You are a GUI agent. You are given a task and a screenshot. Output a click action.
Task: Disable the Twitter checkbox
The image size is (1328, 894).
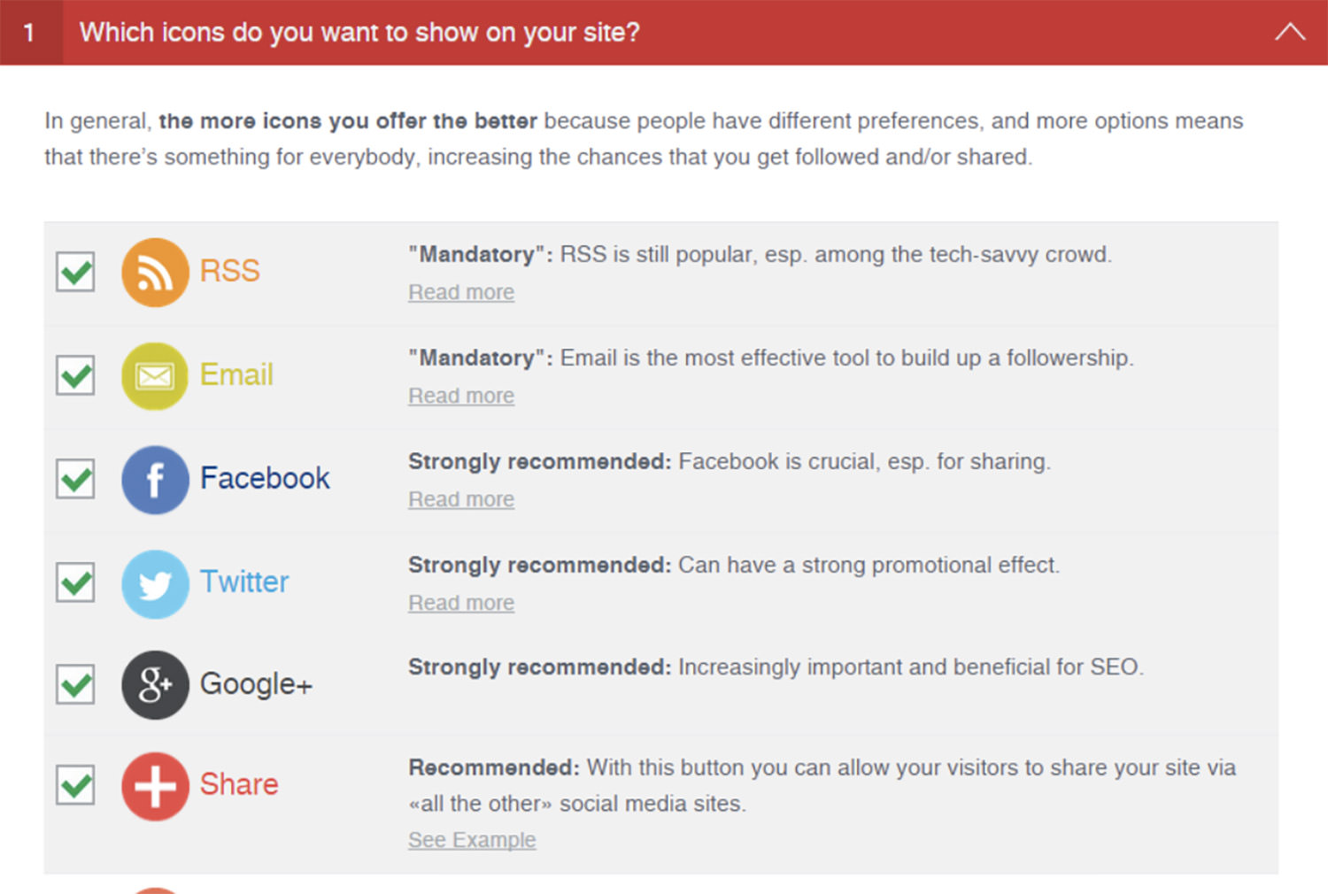click(76, 583)
